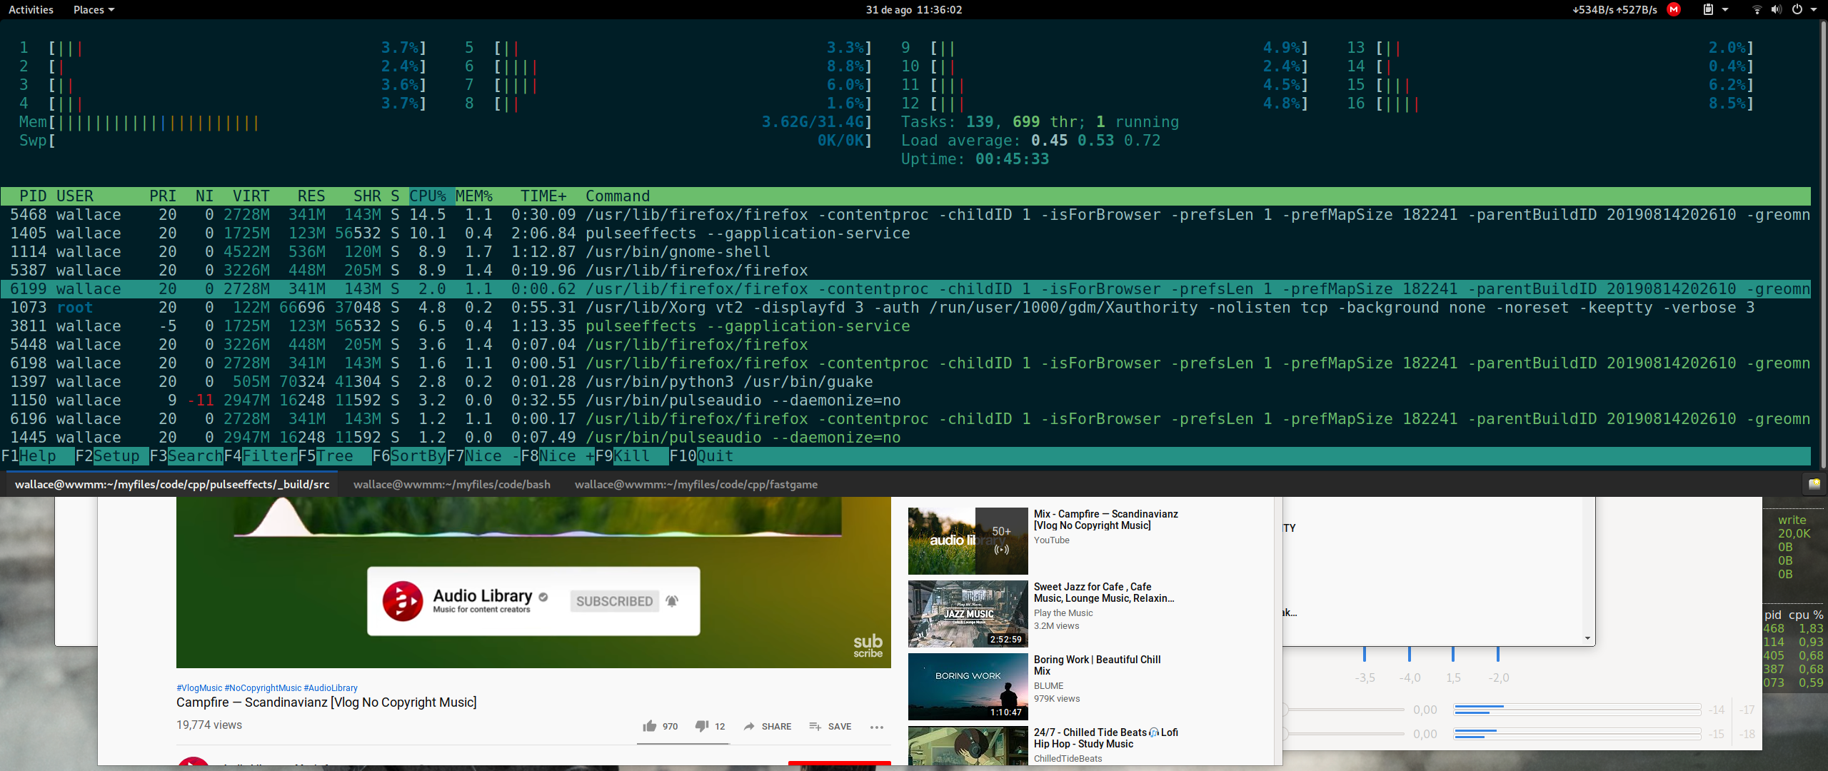
Task: Click the Audio Library channel avatar in video
Action: 403,601
